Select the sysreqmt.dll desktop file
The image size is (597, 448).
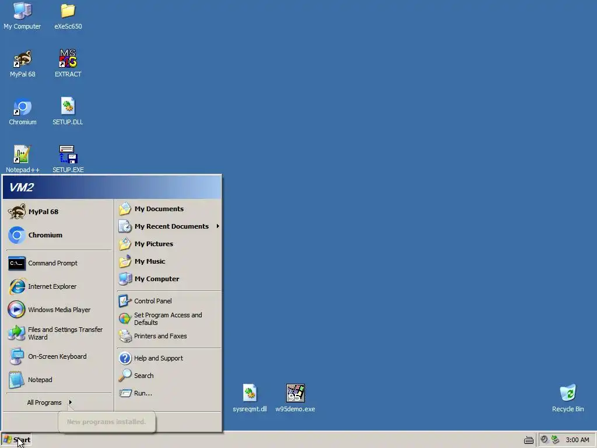pyautogui.click(x=250, y=398)
